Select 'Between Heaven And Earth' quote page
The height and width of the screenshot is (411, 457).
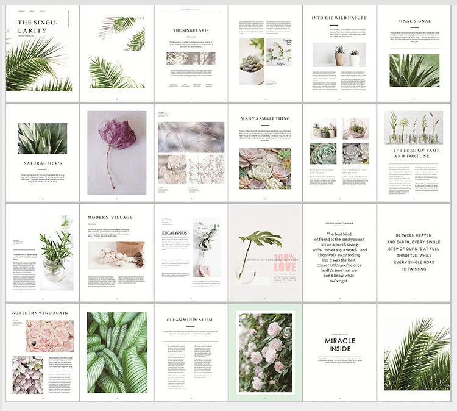point(414,252)
